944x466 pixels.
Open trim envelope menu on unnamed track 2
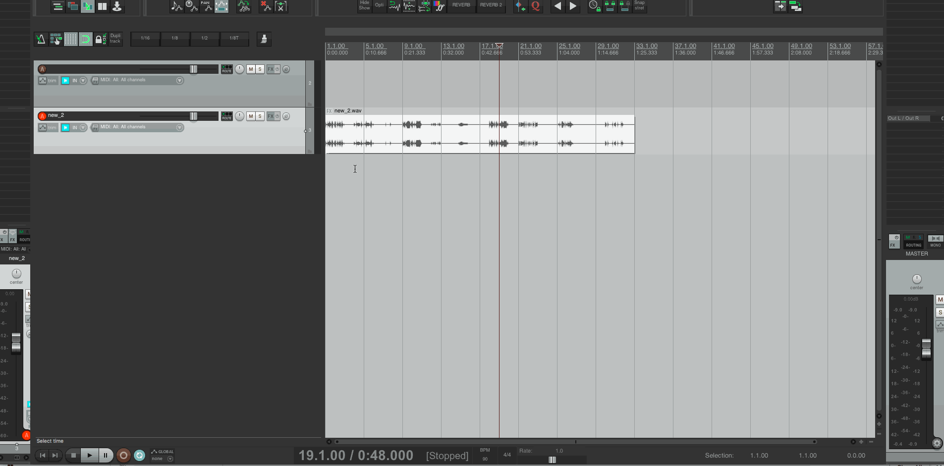click(48, 81)
